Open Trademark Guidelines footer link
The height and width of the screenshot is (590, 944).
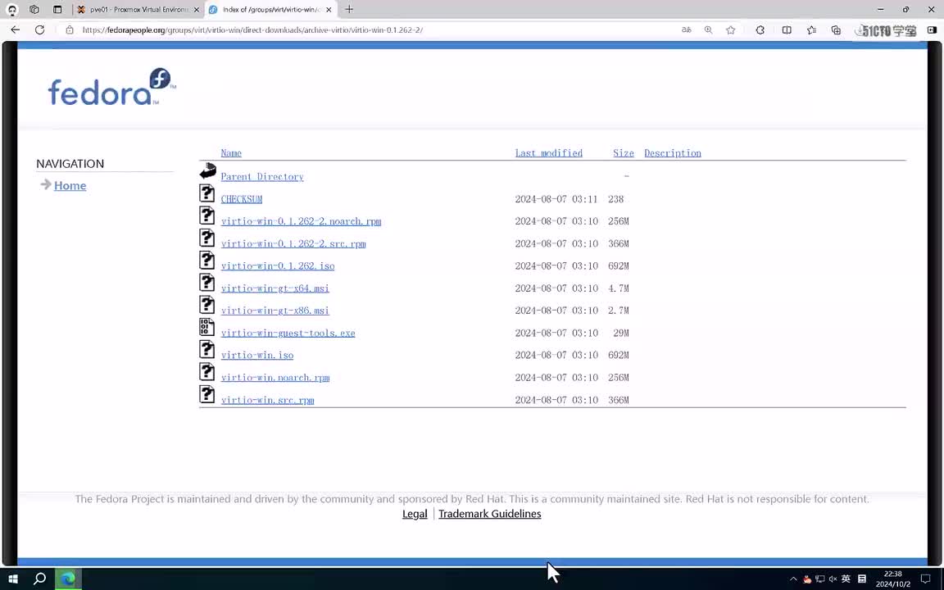[489, 514]
